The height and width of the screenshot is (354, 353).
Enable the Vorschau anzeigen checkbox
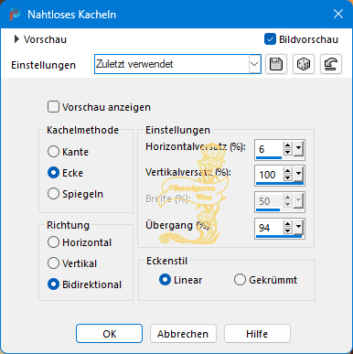point(53,107)
